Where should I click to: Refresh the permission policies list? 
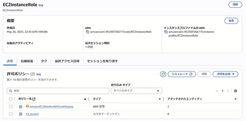[x=163, y=74]
